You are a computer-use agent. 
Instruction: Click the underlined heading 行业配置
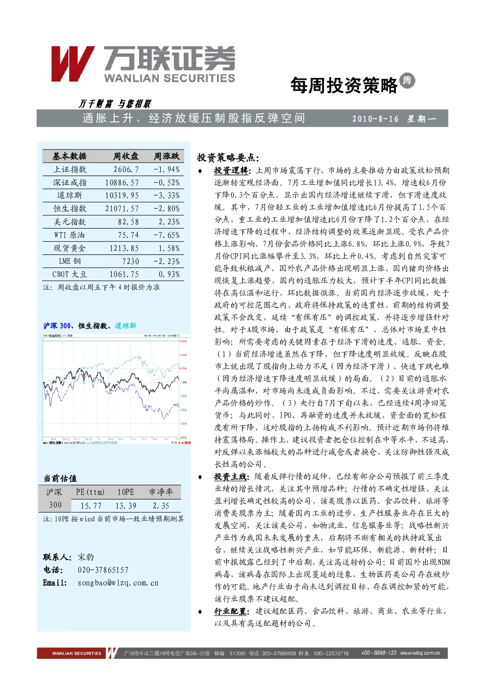pyautogui.click(x=231, y=611)
